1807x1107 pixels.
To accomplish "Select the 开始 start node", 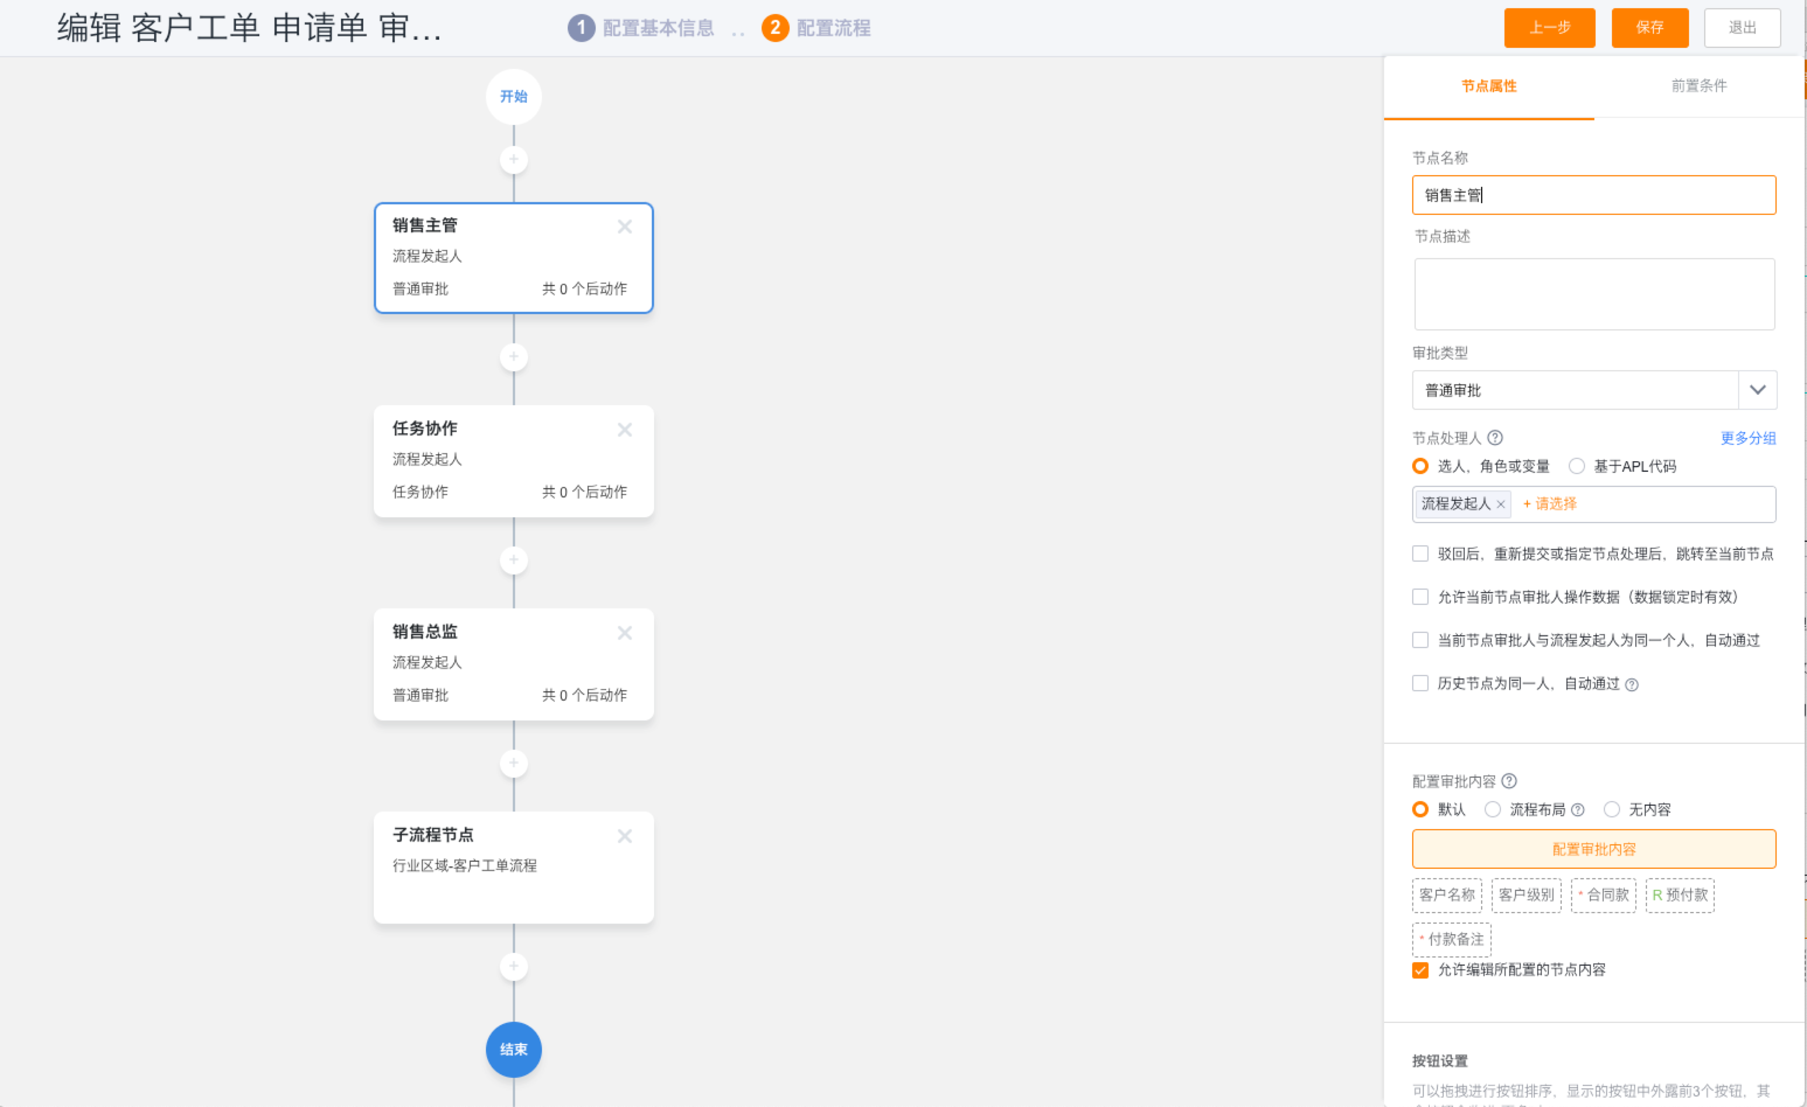I will (x=513, y=96).
